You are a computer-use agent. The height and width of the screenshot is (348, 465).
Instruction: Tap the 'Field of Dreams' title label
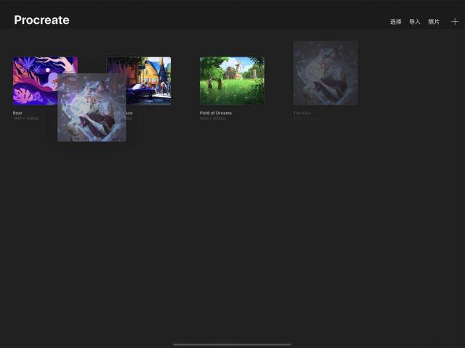click(216, 113)
